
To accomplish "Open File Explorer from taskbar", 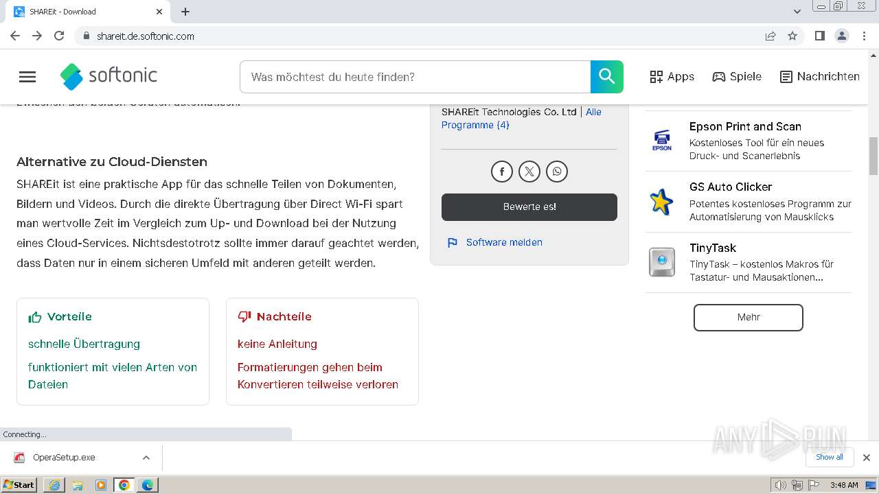I will click(x=78, y=485).
